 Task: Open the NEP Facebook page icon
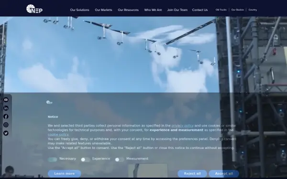click(x=6, y=116)
